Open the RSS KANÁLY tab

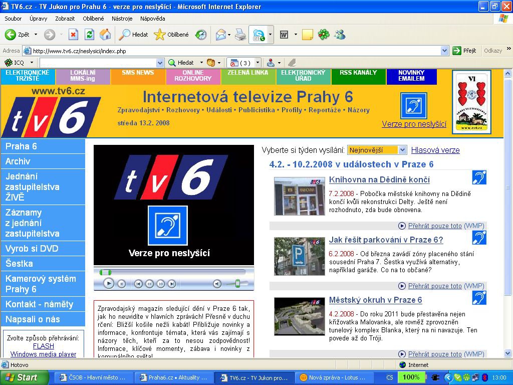(358, 76)
